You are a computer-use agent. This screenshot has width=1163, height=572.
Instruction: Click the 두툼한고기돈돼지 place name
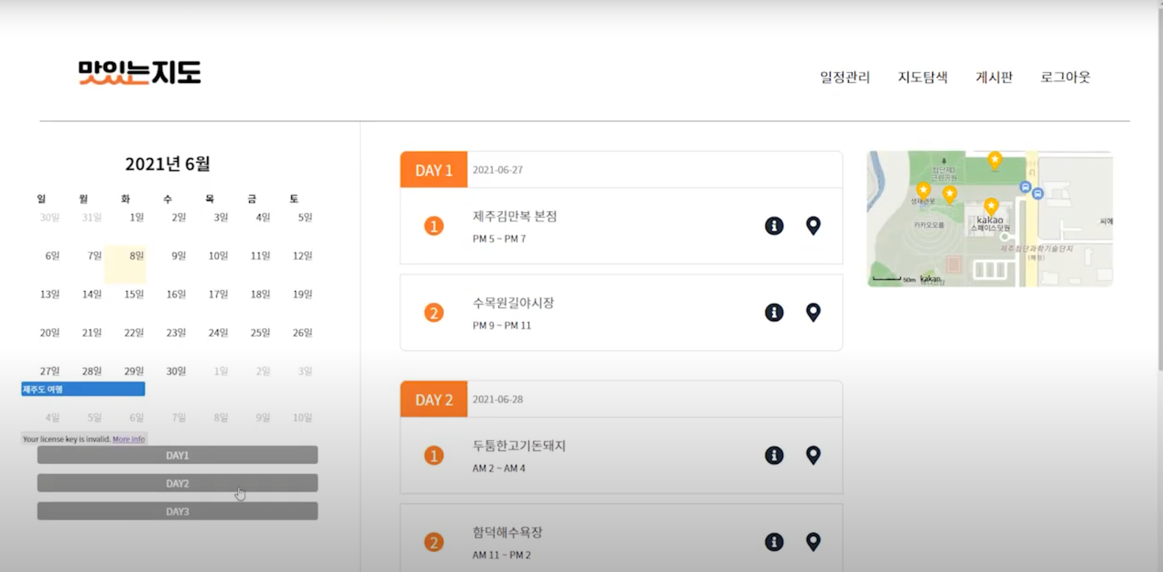(519, 446)
